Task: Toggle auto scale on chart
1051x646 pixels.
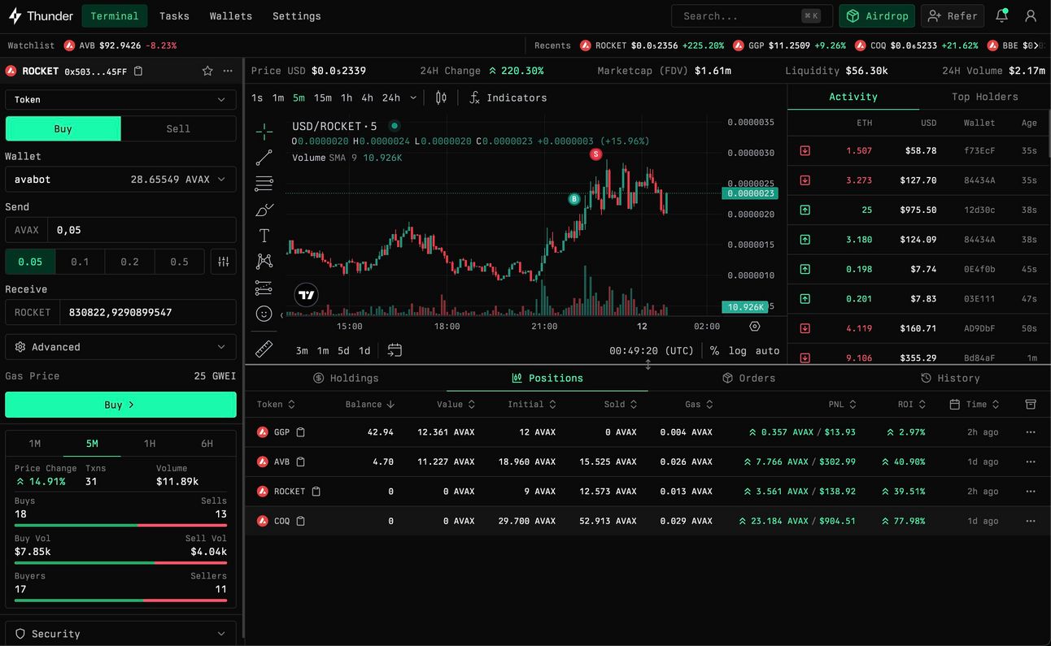Action: [x=767, y=351]
